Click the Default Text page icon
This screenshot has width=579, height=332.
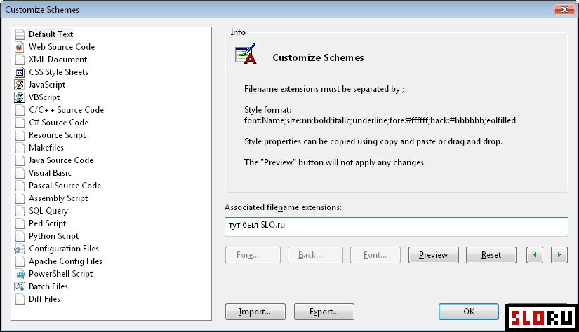coord(20,34)
